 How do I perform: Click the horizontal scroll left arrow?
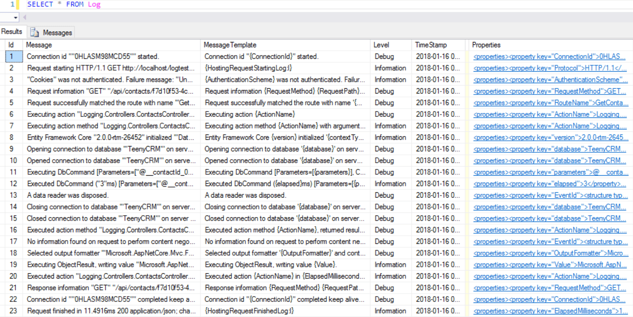(24, 18)
